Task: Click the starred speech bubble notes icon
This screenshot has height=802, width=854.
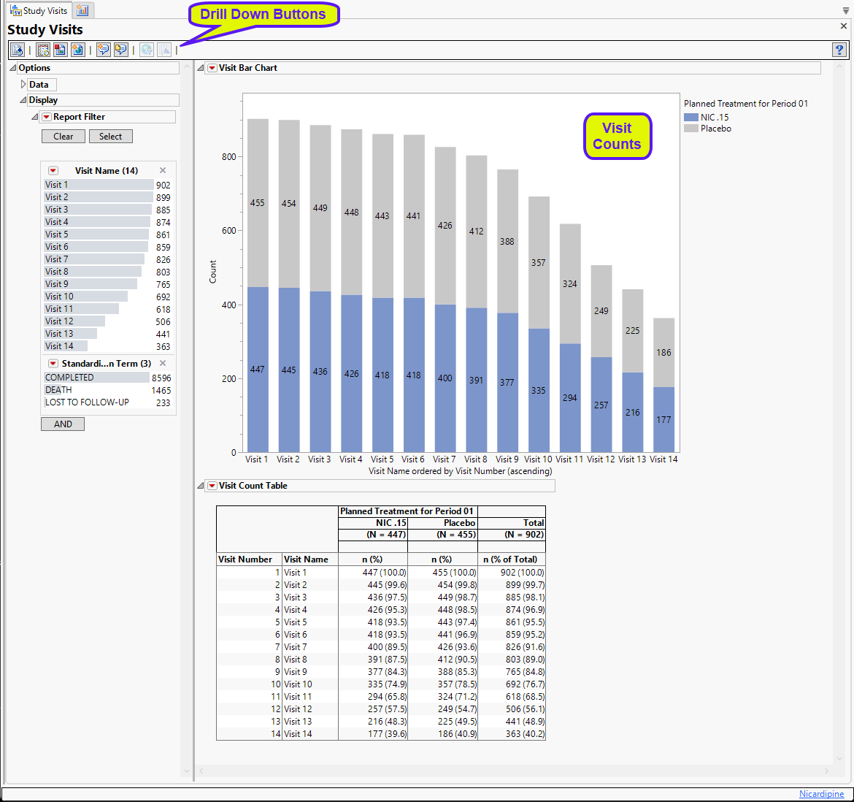Action: coord(103,50)
